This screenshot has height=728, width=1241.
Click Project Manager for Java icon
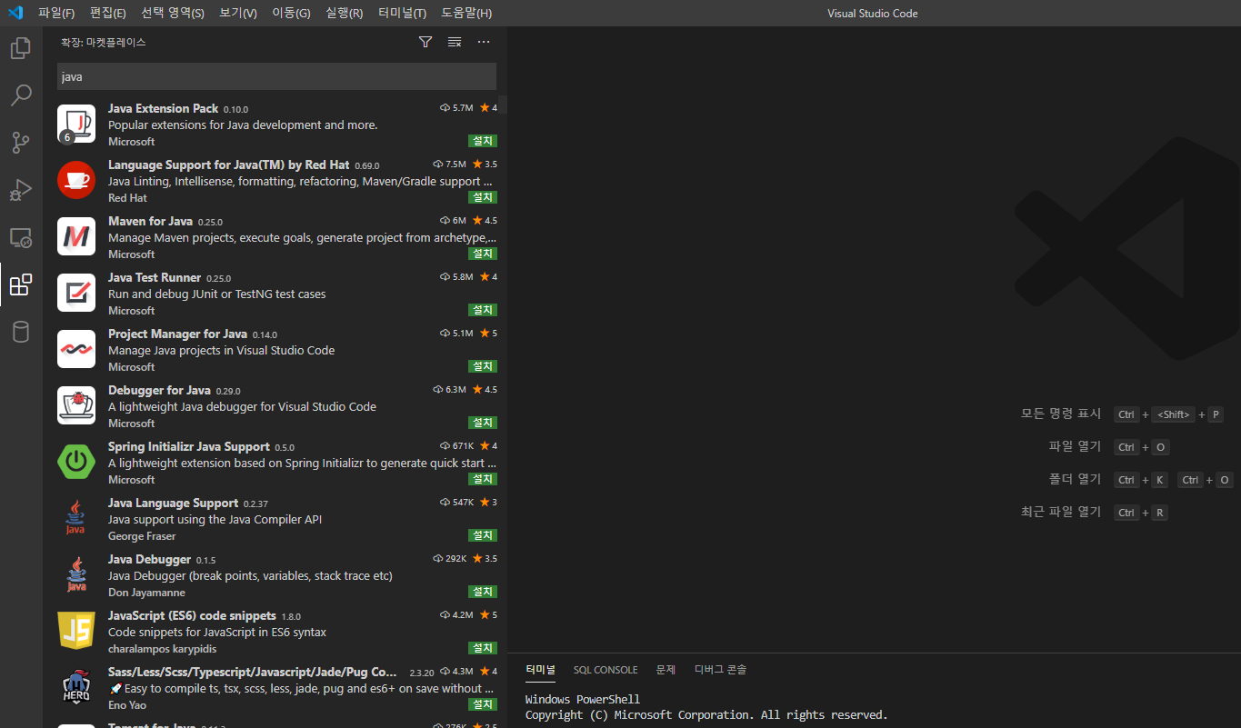[76, 349]
